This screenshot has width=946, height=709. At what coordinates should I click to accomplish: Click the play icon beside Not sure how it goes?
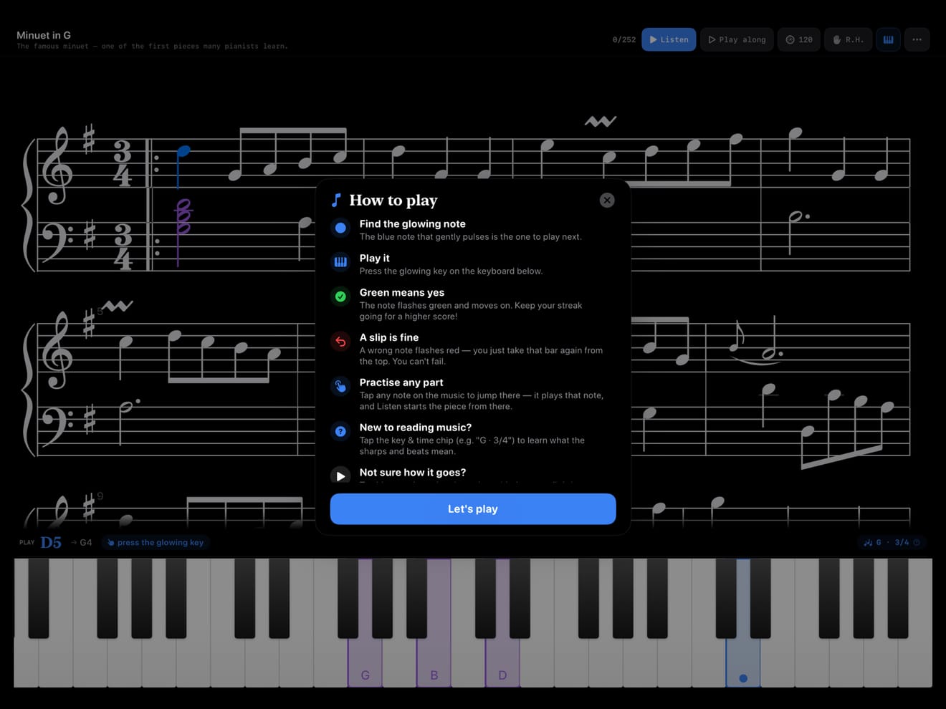(340, 476)
